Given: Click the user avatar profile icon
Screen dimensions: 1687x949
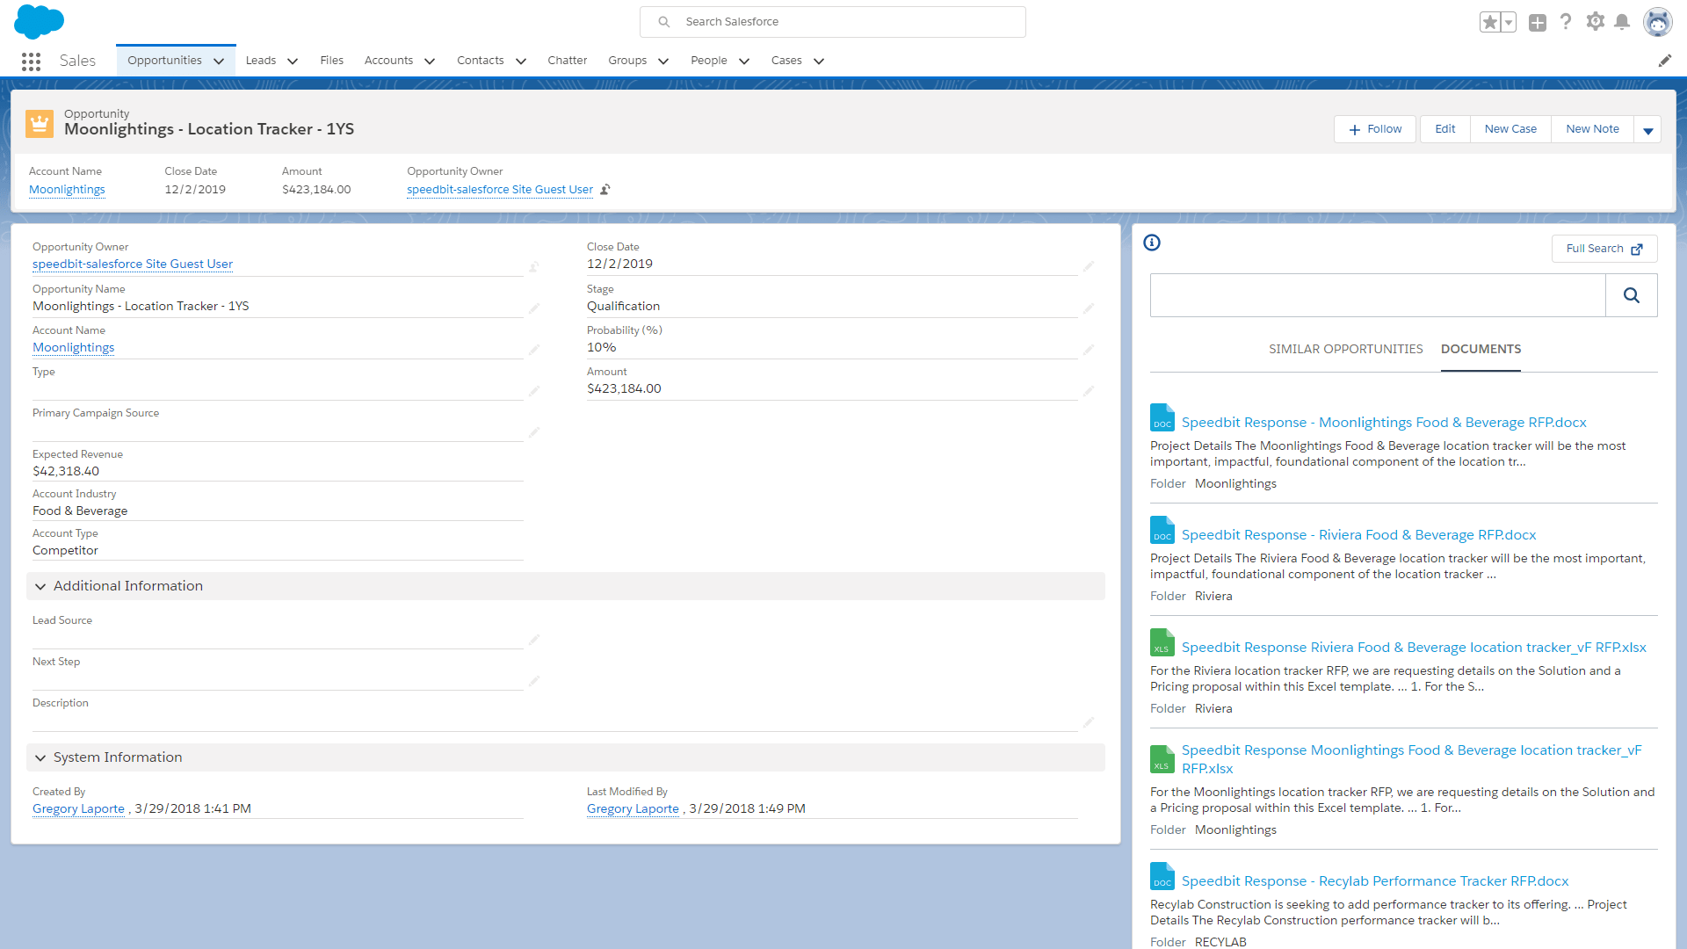Looking at the screenshot, I should (x=1658, y=22).
